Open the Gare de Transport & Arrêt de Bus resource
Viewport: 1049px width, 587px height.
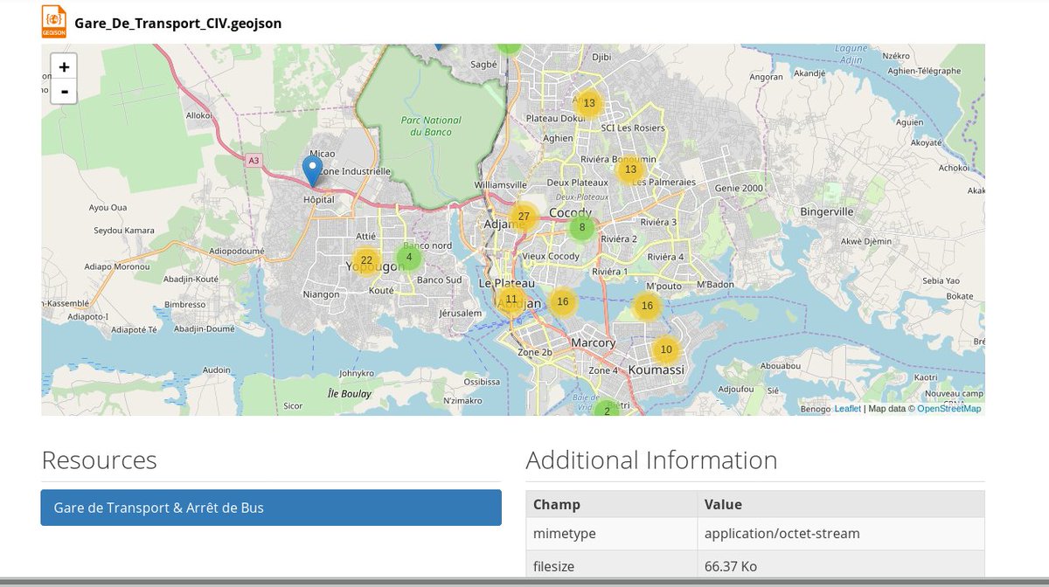click(x=271, y=508)
